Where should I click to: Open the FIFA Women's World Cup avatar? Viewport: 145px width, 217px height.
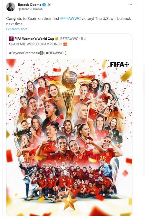11,39
